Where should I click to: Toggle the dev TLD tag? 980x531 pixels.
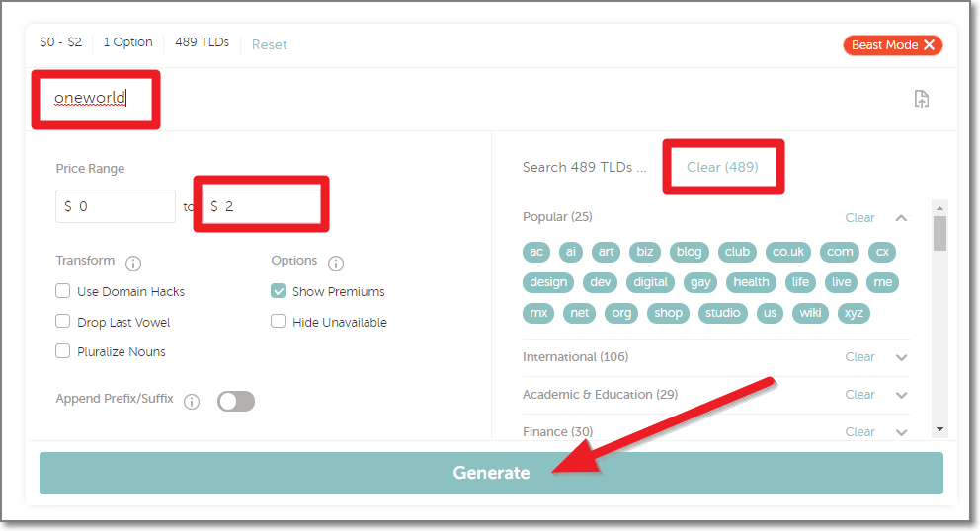click(x=600, y=282)
